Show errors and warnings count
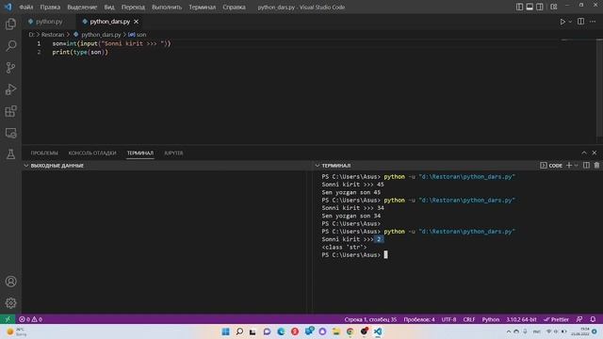The width and height of the screenshot is (603, 339). click(30, 319)
